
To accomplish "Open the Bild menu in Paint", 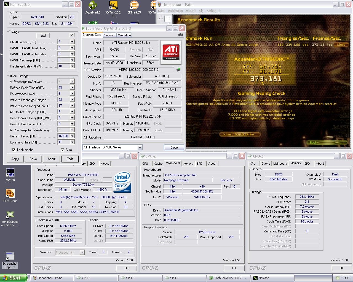I will (201, 11).
